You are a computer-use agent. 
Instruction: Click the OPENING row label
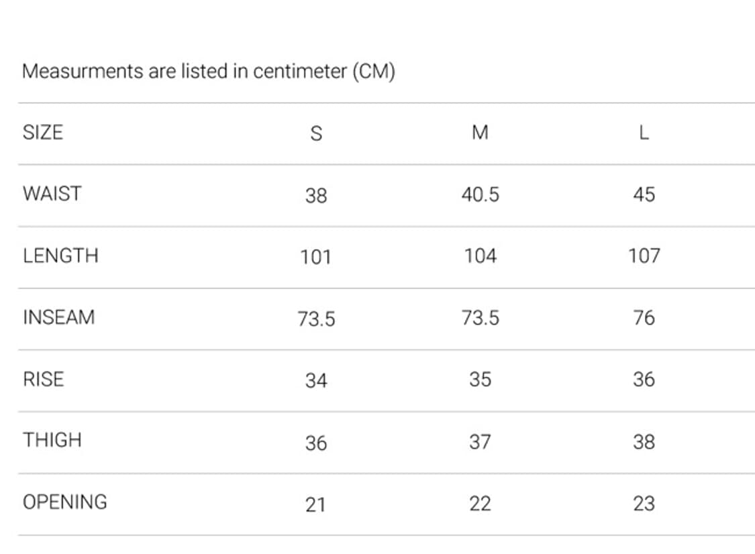(65, 502)
